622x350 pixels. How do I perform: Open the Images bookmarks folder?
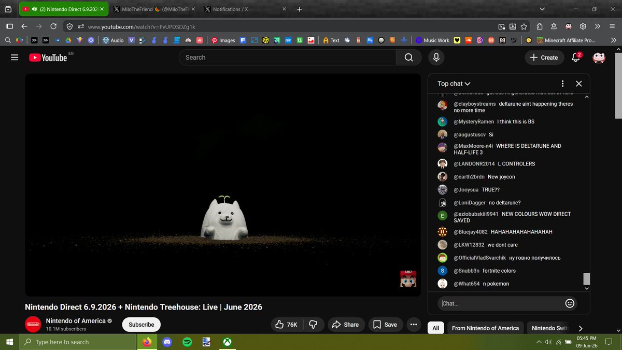(x=222, y=40)
